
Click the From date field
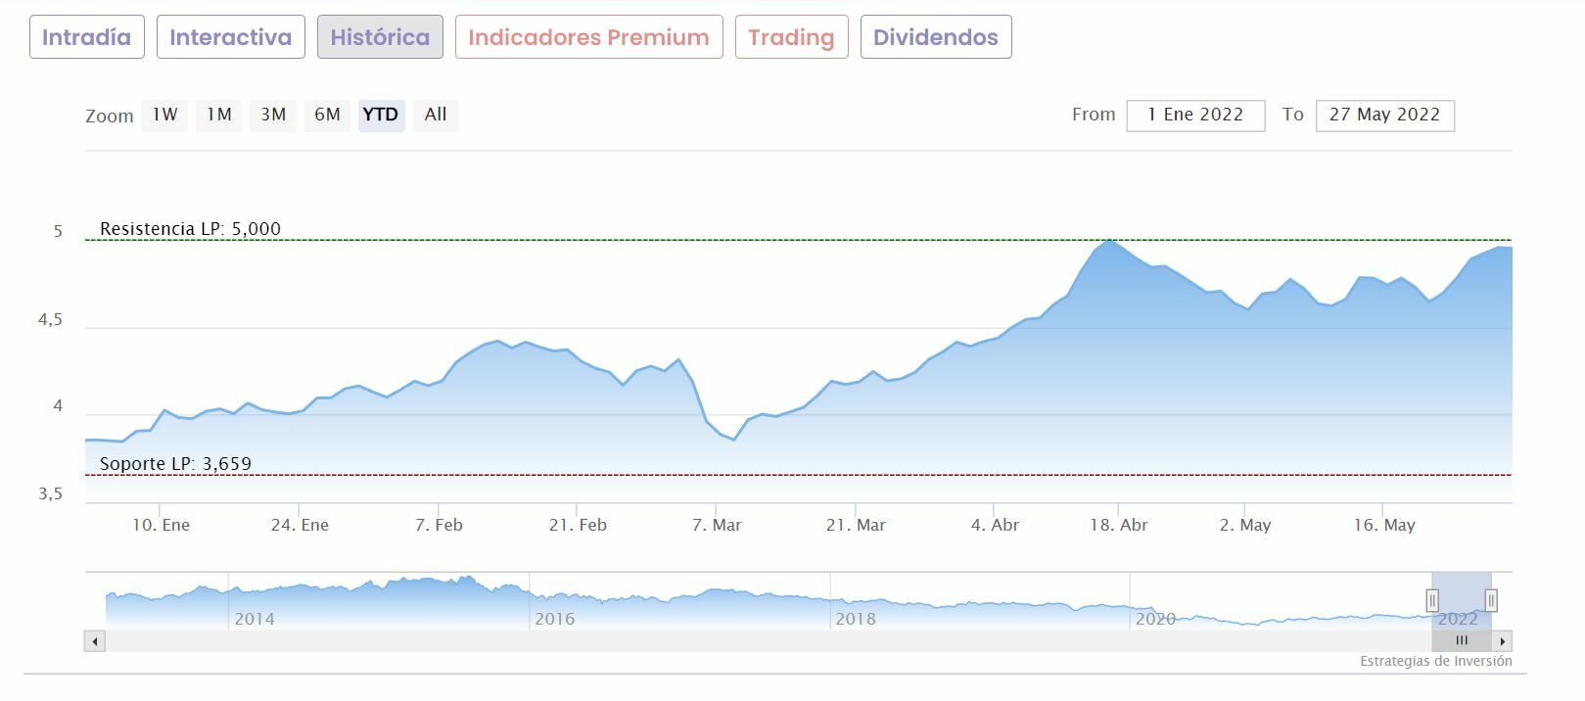click(1195, 115)
